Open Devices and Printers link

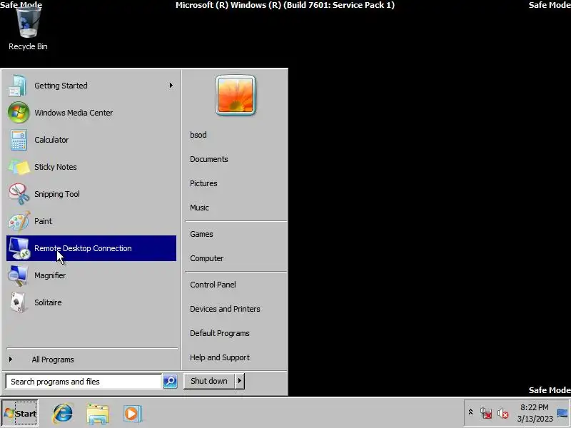click(x=225, y=309)
